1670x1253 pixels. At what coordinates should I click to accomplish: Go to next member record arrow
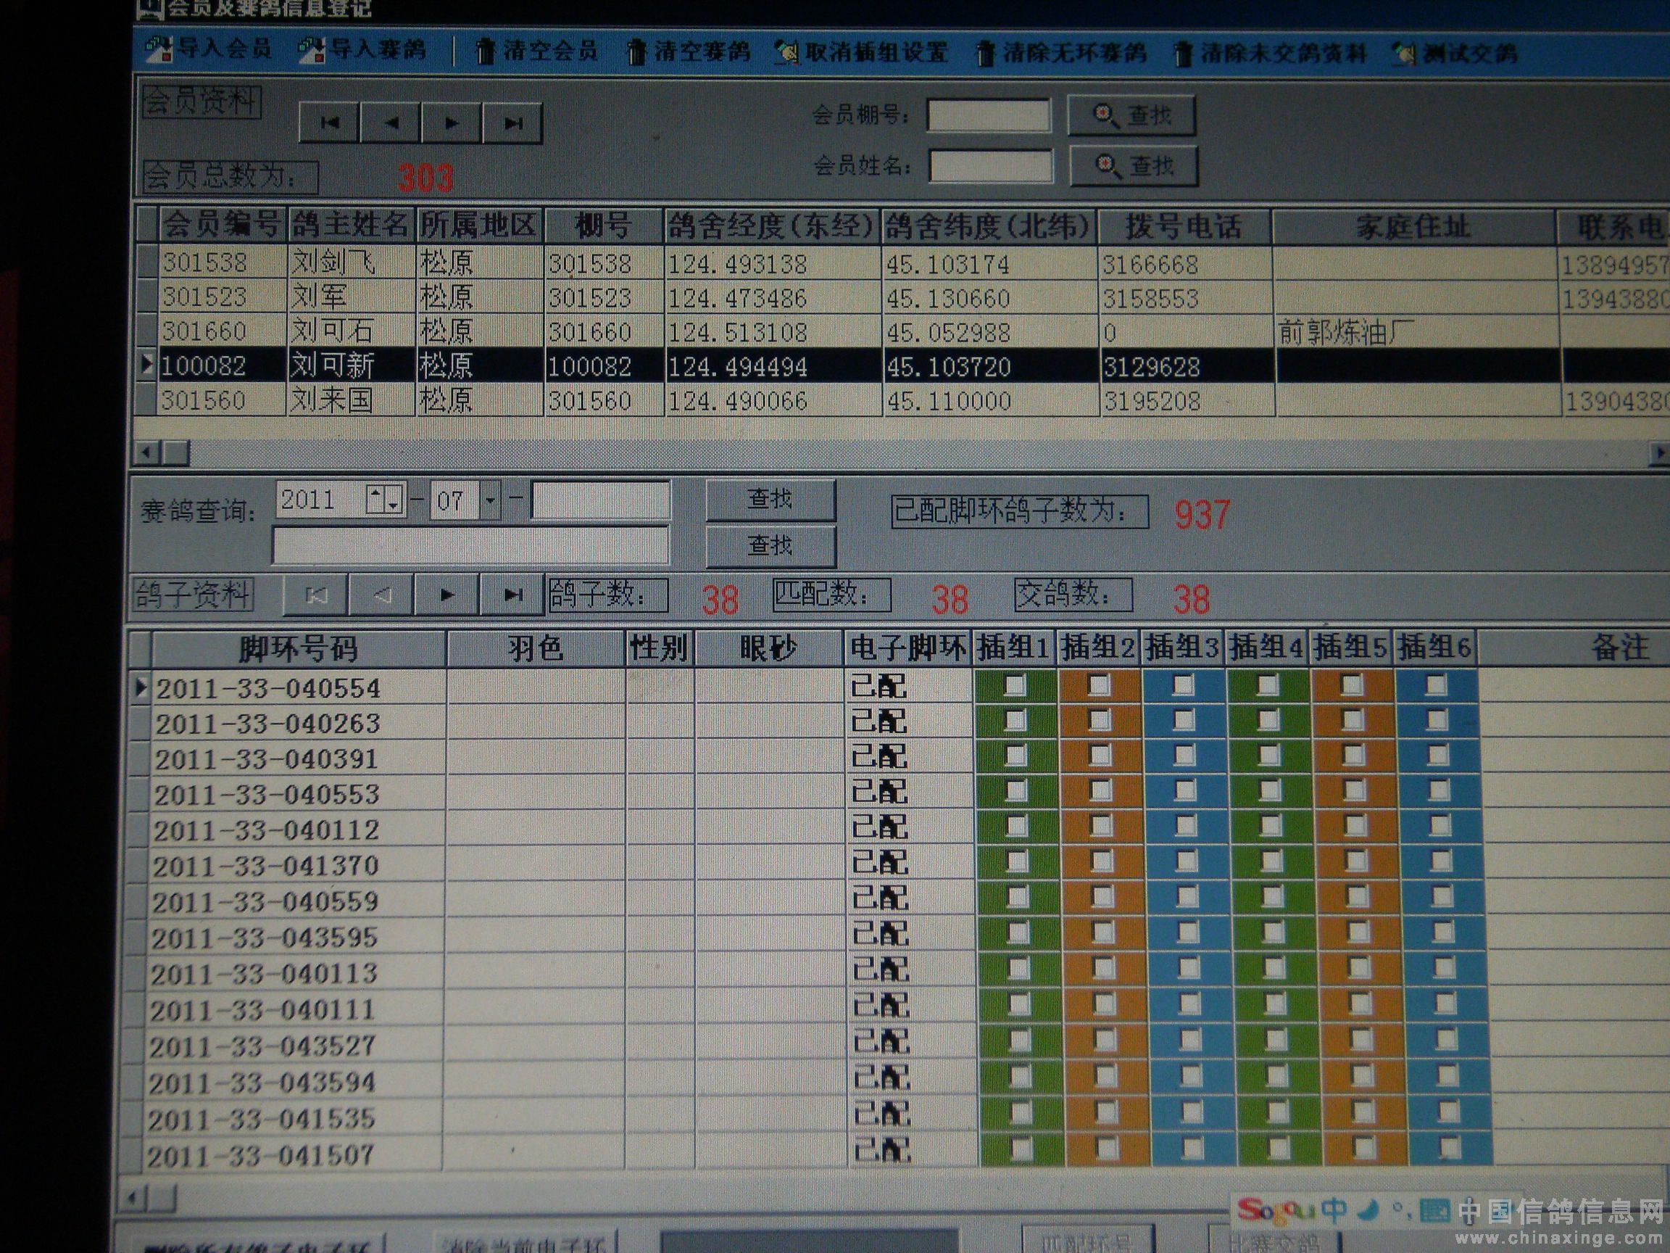click(452, 123)
